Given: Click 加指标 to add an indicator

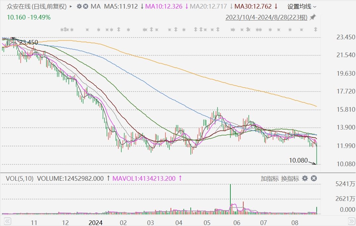Looking at the screenshot, I should coord(269,178).
